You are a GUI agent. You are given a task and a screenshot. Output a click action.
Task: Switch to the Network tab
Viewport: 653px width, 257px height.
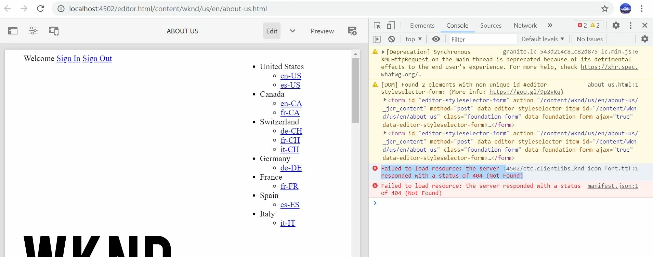coord(525,26)
